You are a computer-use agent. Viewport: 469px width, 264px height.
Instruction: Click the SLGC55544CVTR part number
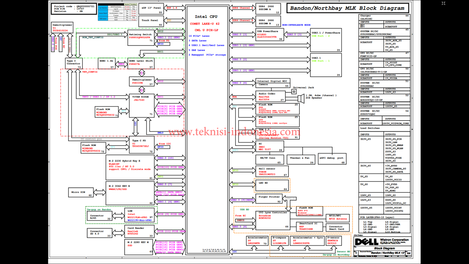[x=269, y=37]
